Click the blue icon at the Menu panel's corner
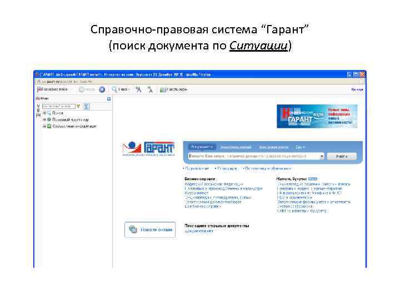Image resolution: width=400 pixels, height=300 pixels. [x=109, y=99]
